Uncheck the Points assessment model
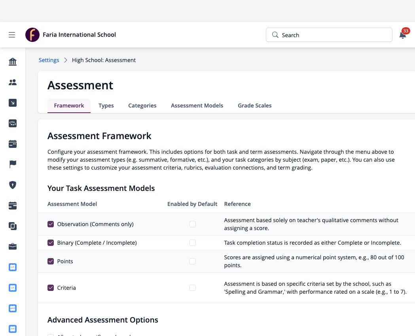This screenshot has height=336, width=415. [x=51, y=261]
